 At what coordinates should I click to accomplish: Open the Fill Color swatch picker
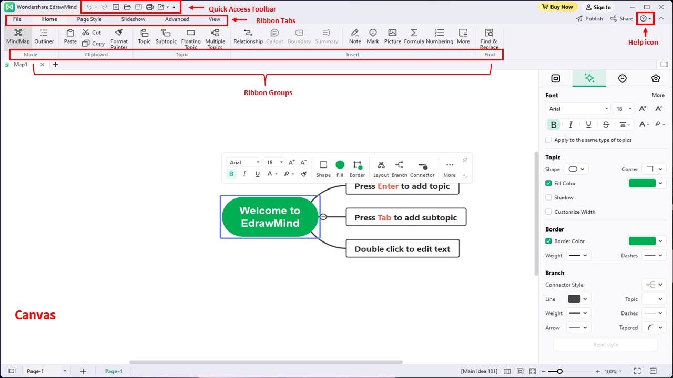pyautogui.click(x=647, y=183)
